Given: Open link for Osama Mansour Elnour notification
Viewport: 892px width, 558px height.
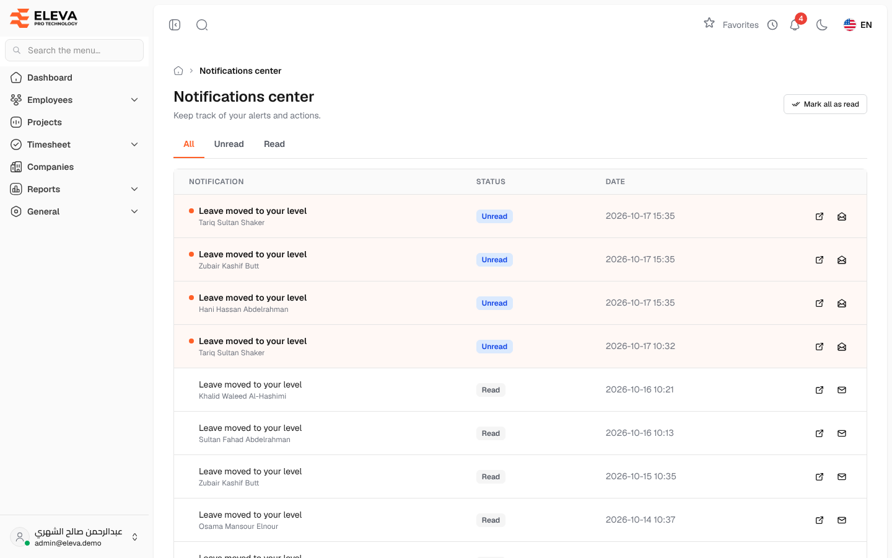Looking at the screenshot, I should (820, 520).
